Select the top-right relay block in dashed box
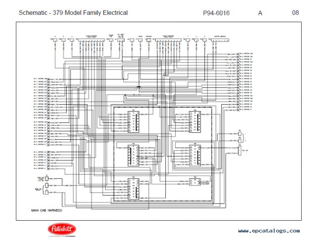 tap(194, 121)
